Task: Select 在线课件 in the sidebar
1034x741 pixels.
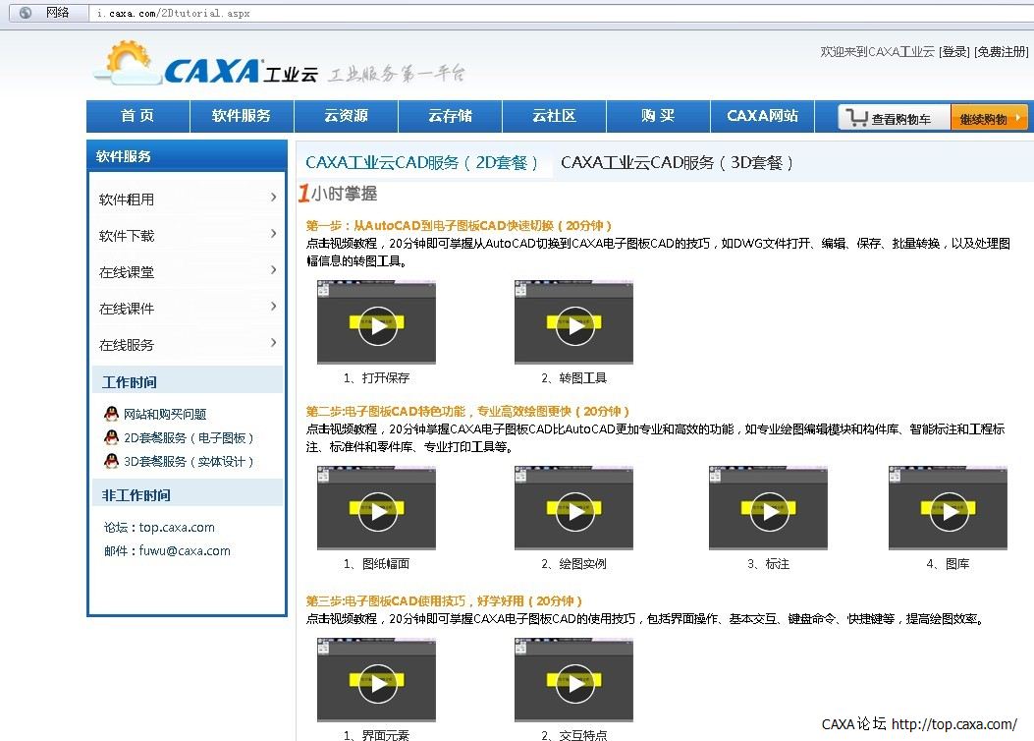Action: click(x=127, y=309)
